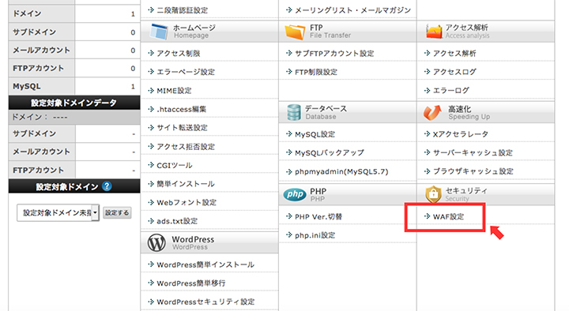
Task: Open MySQL設定 link
Action: pos(315,134)
